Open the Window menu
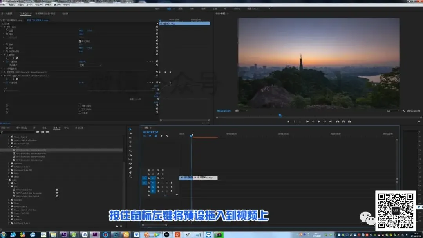 pyautogui.click(x=58, y=5)
